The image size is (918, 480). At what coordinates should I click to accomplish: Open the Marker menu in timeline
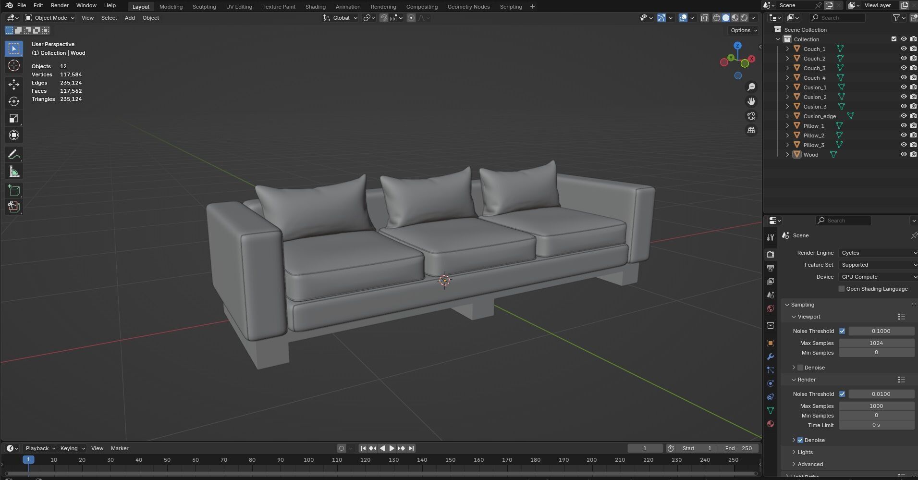(x=120, y=448)
